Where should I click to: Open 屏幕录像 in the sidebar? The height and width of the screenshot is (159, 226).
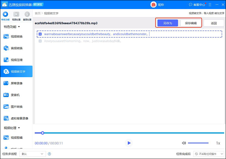pyautogui.click(x=17, y=83)
